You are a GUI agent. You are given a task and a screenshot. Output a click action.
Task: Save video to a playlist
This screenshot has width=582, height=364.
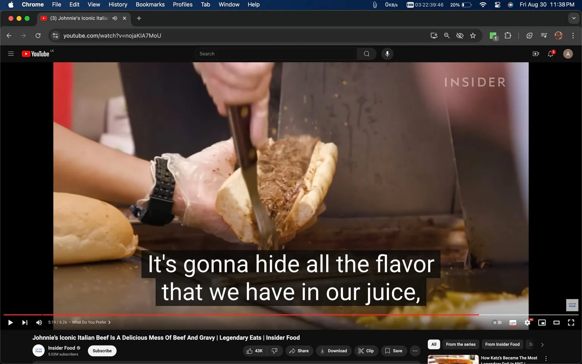tap(394, 351)
